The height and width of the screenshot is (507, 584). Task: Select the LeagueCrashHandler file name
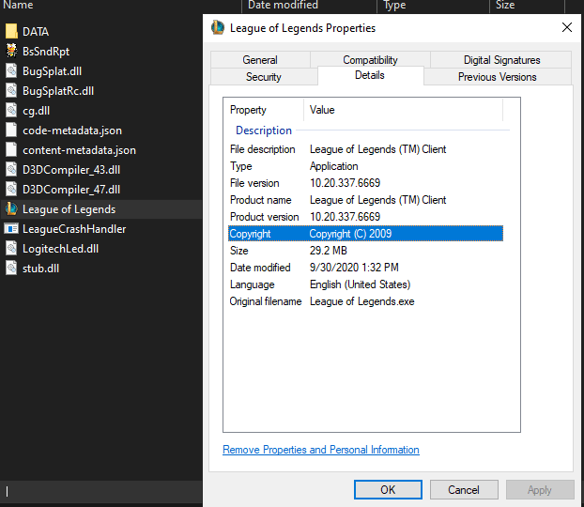click(74, 229)
